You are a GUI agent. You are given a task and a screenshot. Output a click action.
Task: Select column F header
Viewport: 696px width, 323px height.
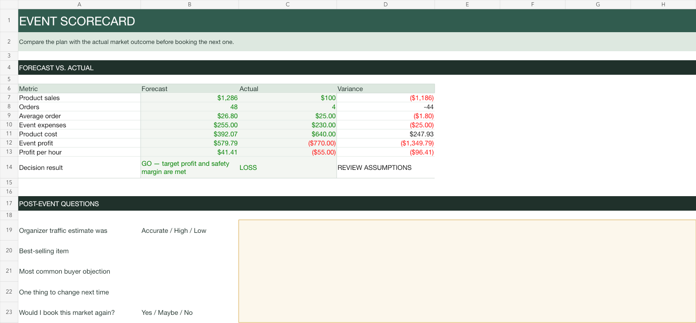click(x=533, y=4)
